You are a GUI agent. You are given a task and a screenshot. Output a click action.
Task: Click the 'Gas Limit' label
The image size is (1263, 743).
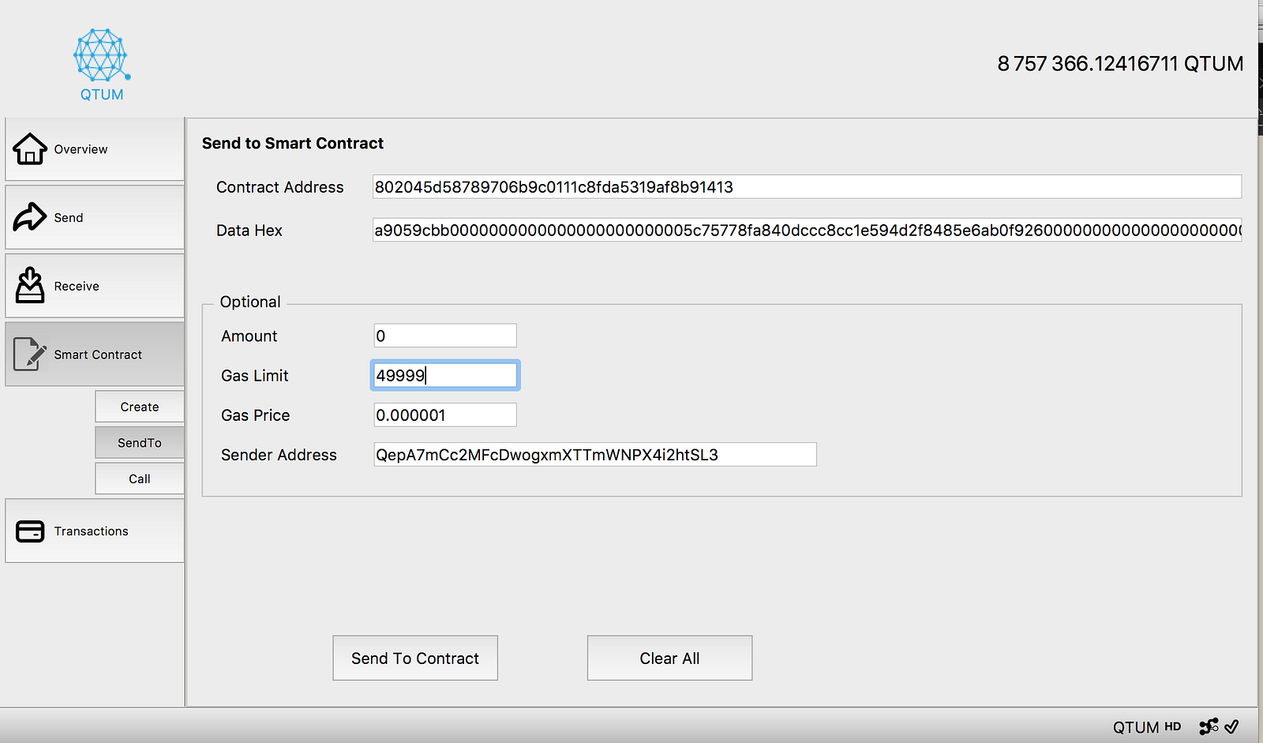point(255,376)
